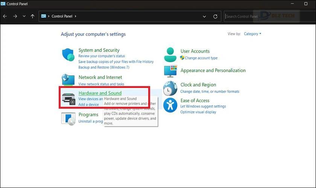Click the Control Panel title bar icon
This screenshot has height=188, width=316.
click(x=3, y=4)
